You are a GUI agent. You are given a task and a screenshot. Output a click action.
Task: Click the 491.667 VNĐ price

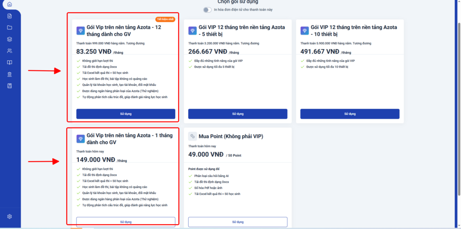(x=320, y=52)
